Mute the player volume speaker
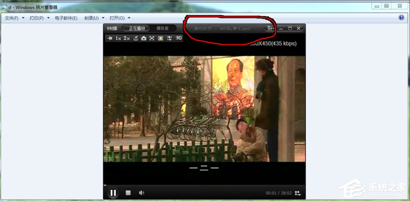The height and width of the screenshot is (201, 410). [141, 193]
